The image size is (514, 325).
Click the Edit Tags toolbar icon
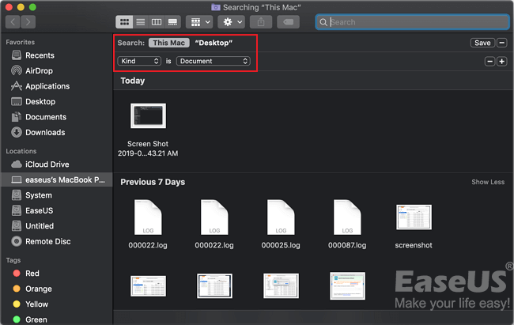point(290,22)
